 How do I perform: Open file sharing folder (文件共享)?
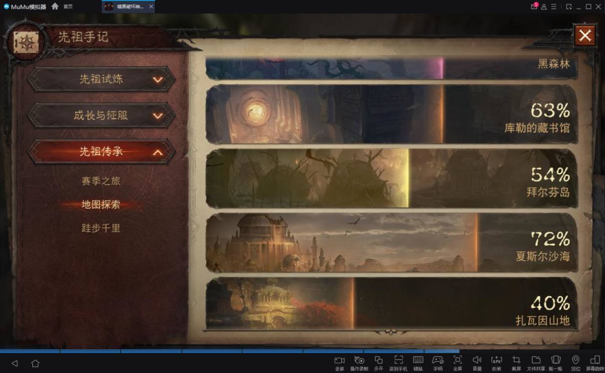pyautogui.click(x=536, y=363)
